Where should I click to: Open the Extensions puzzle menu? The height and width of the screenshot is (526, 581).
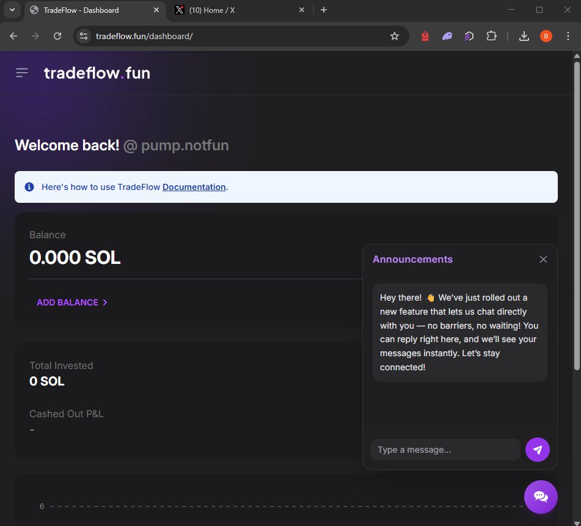[x=491, y=36]
